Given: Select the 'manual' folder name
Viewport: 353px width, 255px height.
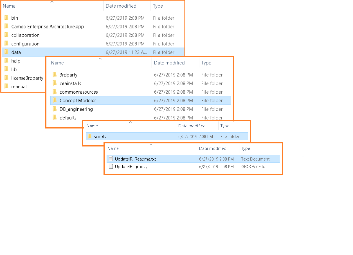Looking at the screenshot, I should pos(19,87).
